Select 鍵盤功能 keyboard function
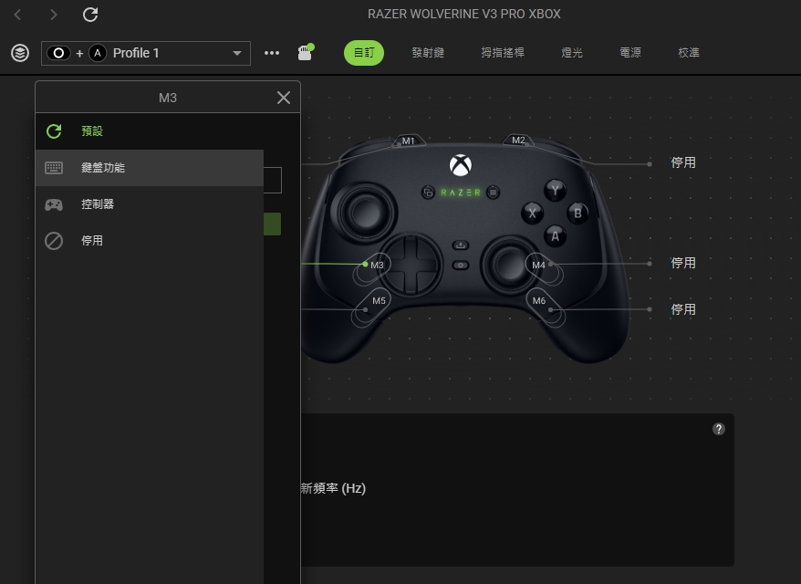 pos(150,168)
